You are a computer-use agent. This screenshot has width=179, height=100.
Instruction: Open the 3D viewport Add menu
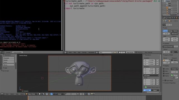click(x=17, y=94)
